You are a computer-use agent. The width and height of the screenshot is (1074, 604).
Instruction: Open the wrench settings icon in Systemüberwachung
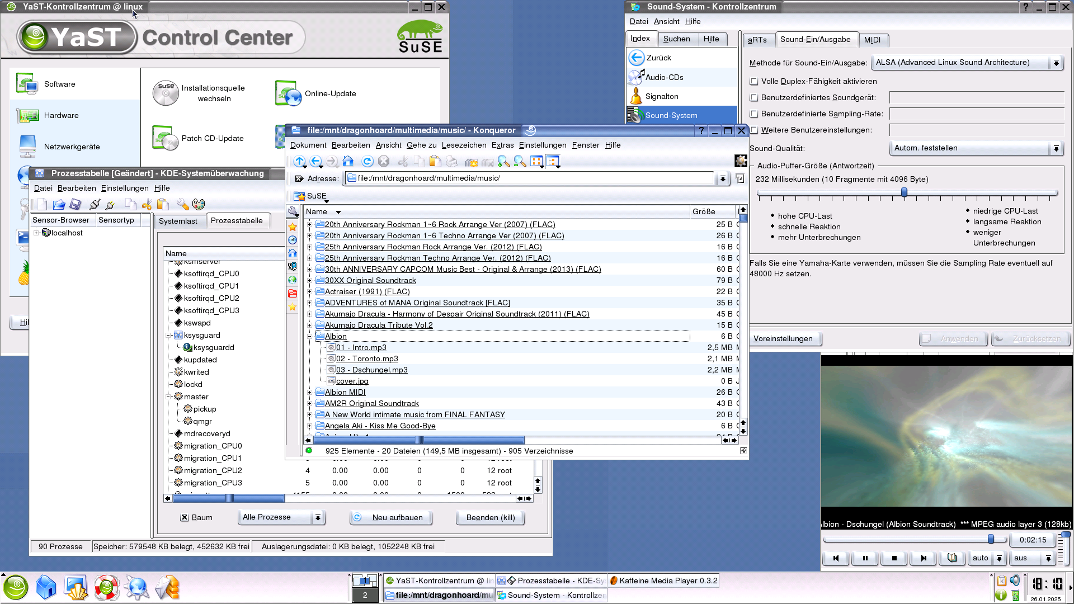click(182, 205)
